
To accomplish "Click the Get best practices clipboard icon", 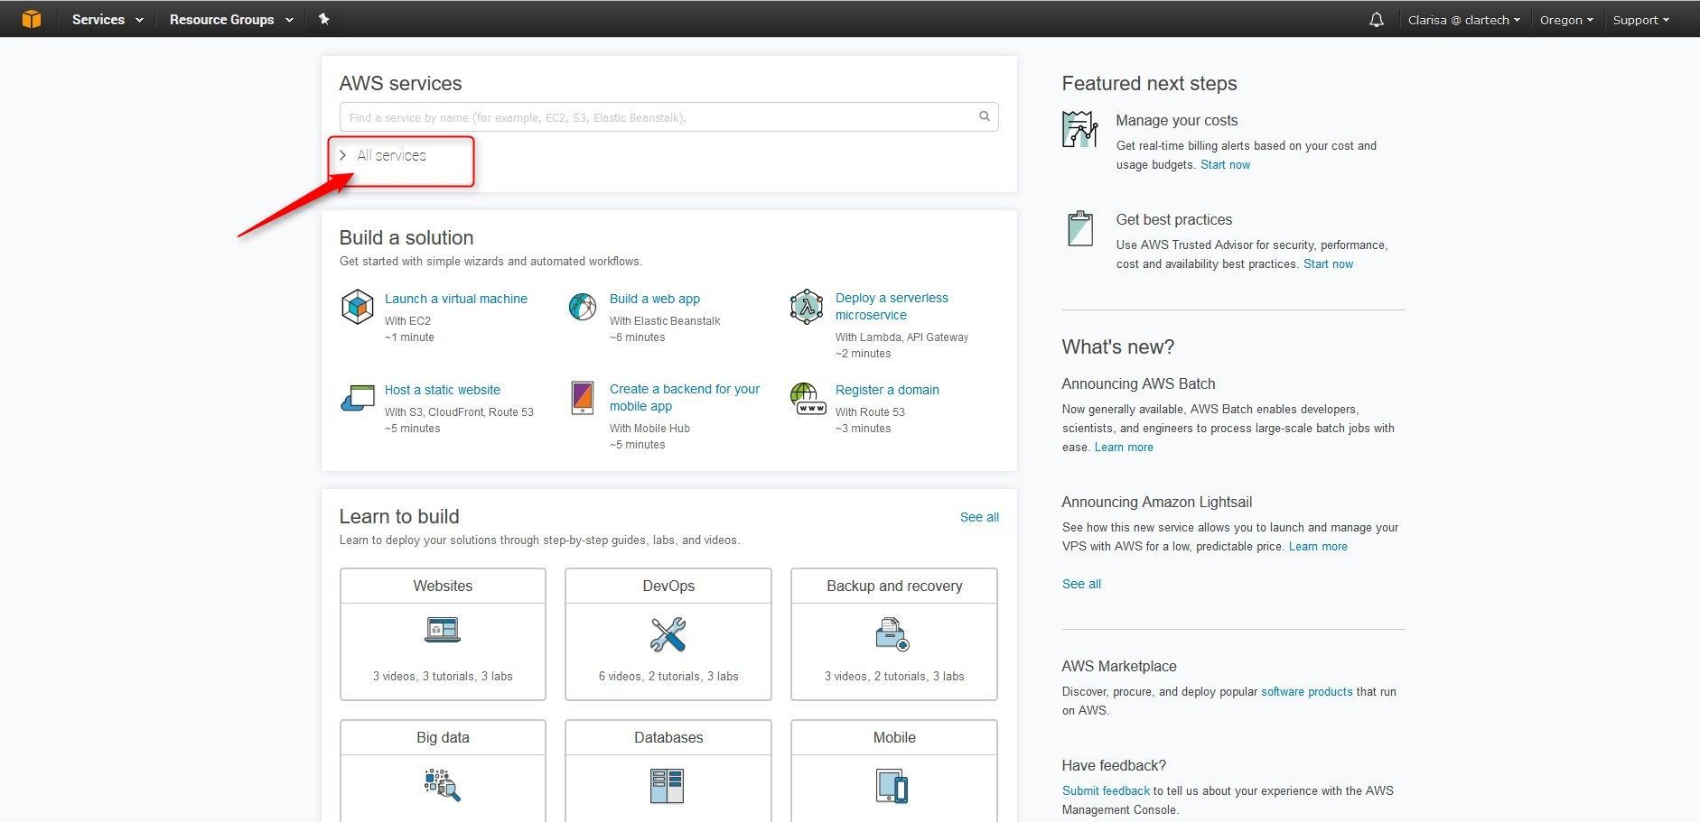I will click(x=1080, y=228).
